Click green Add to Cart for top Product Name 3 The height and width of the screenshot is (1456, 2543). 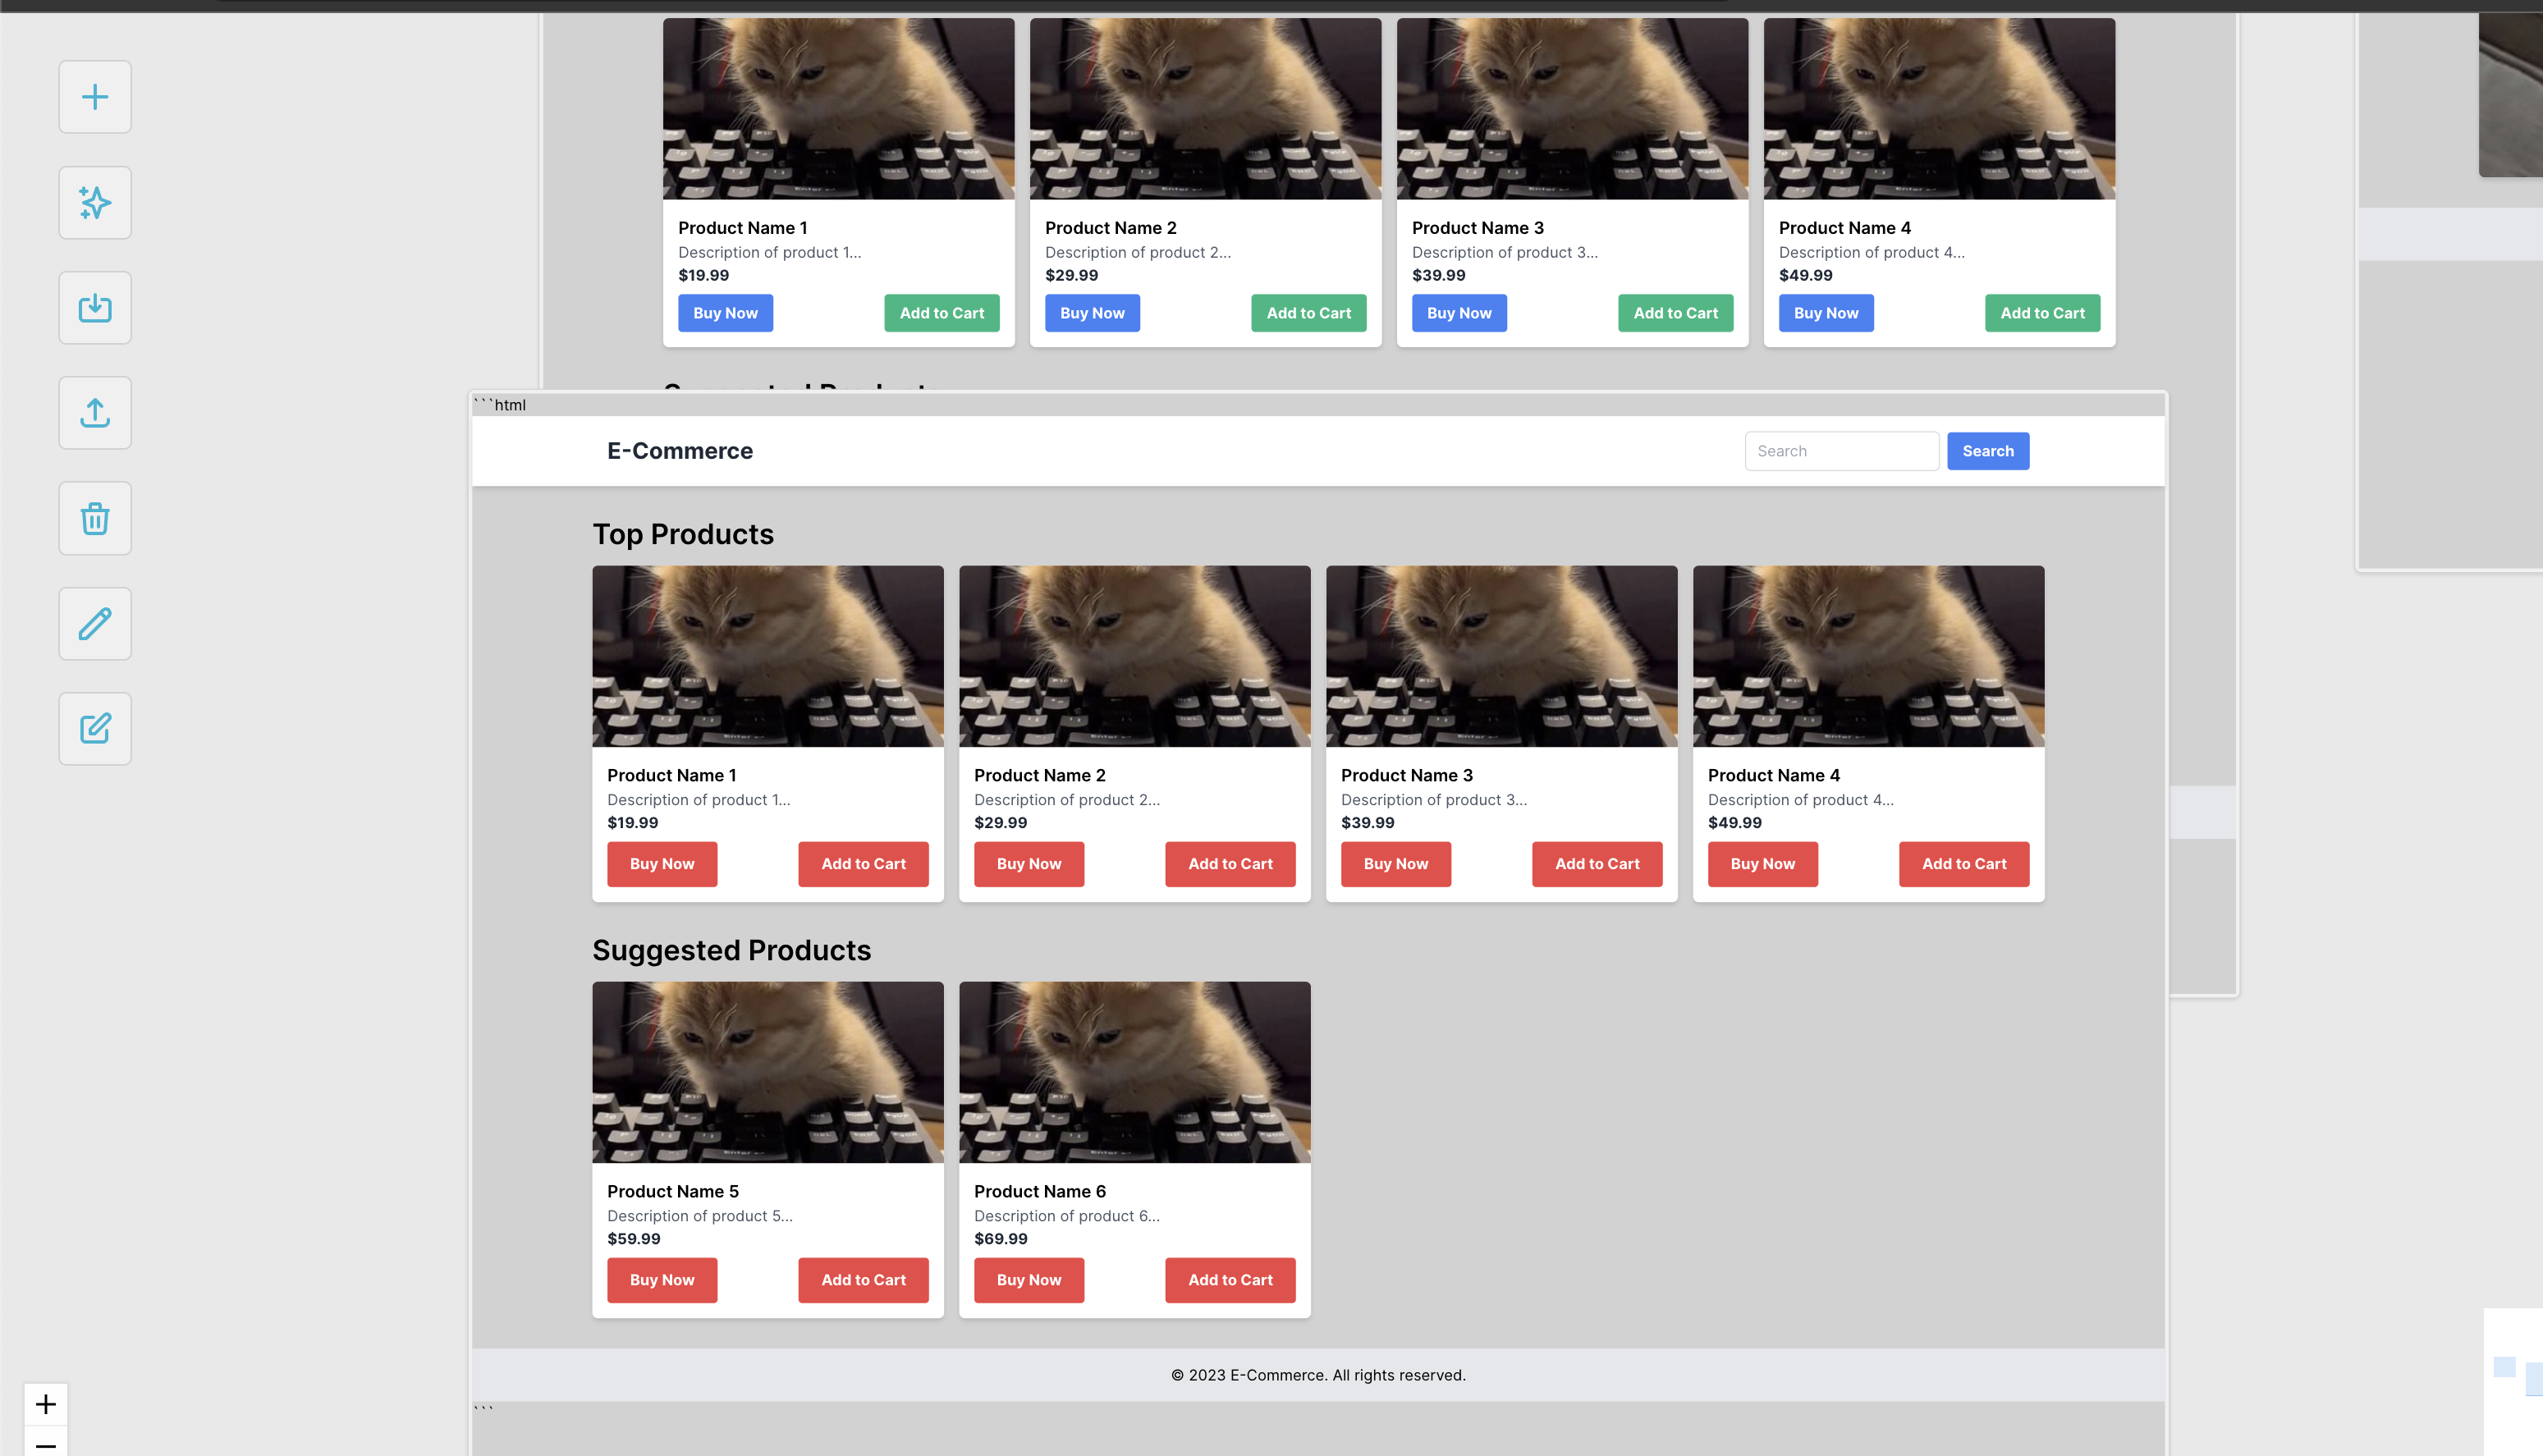[1675, 313]
